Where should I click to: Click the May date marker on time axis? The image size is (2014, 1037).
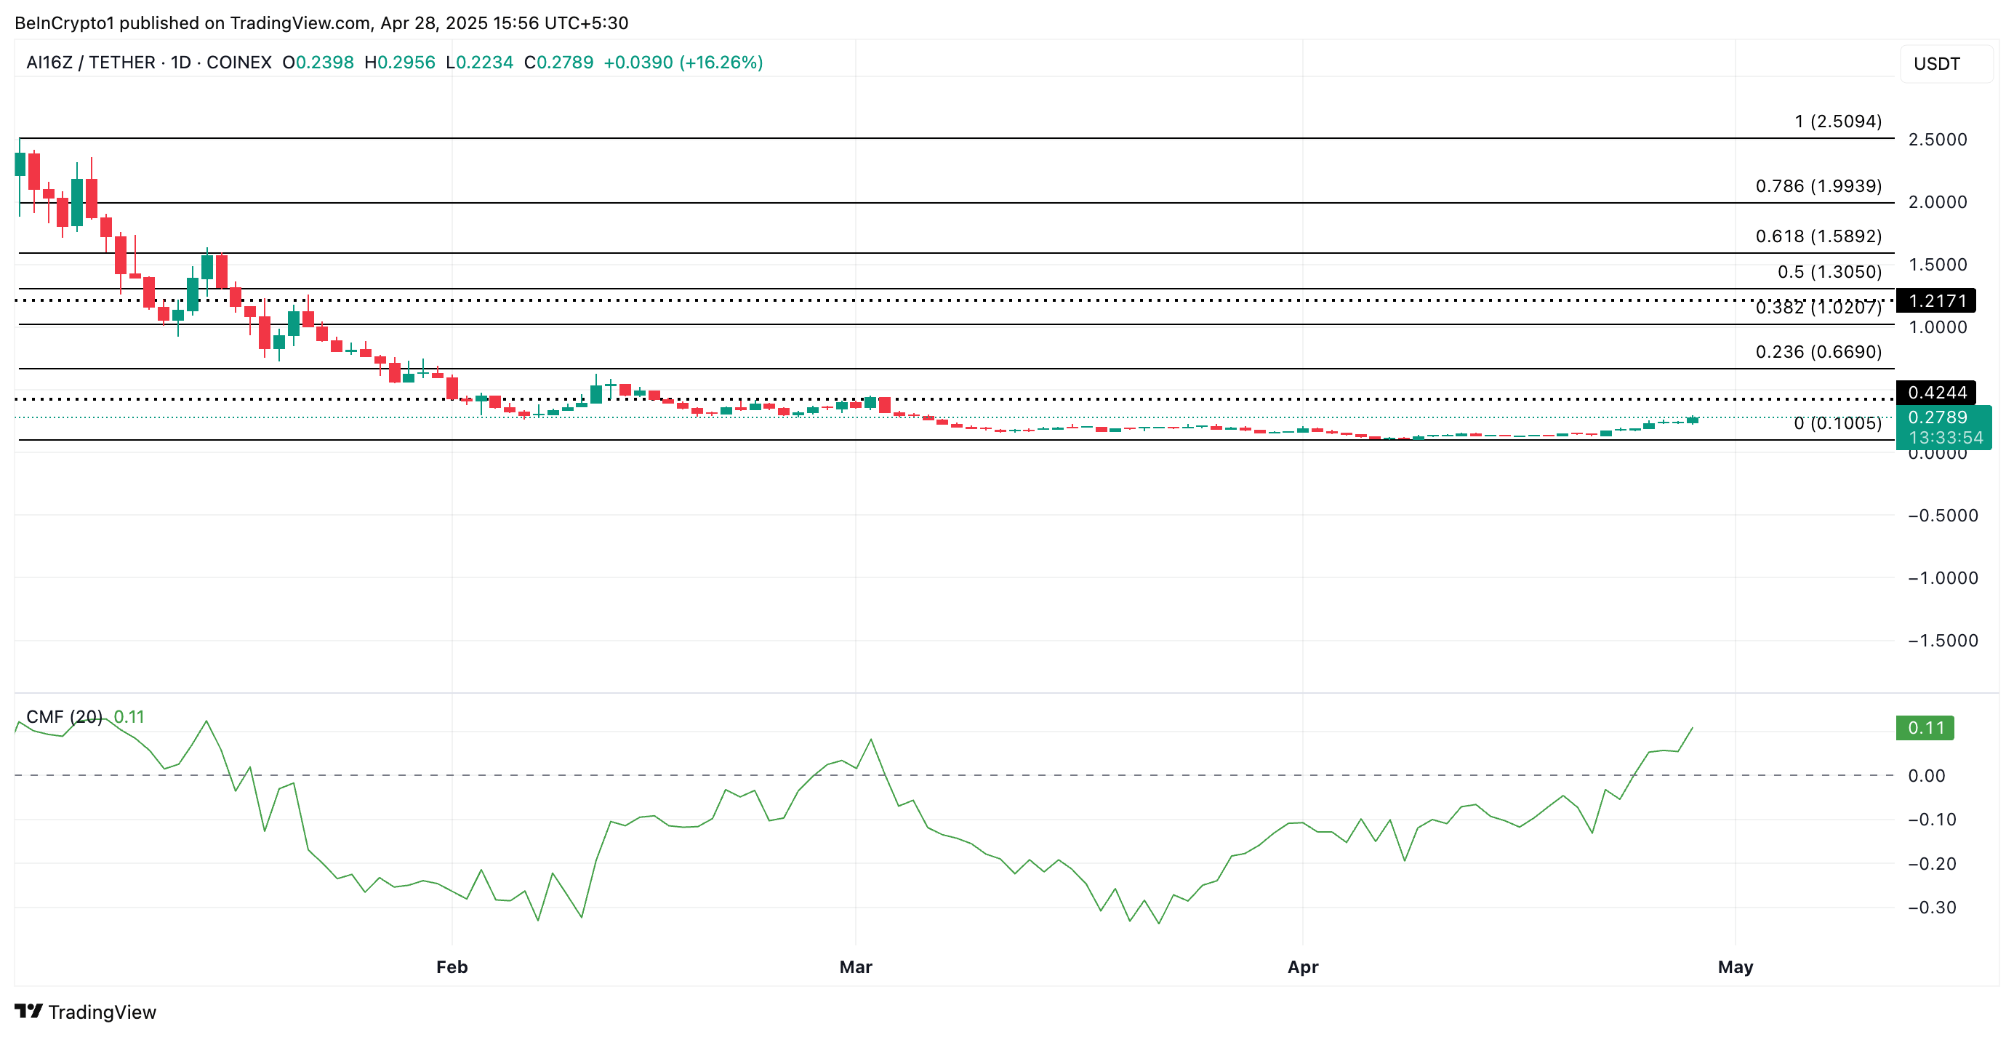[x=1735, y=966]
